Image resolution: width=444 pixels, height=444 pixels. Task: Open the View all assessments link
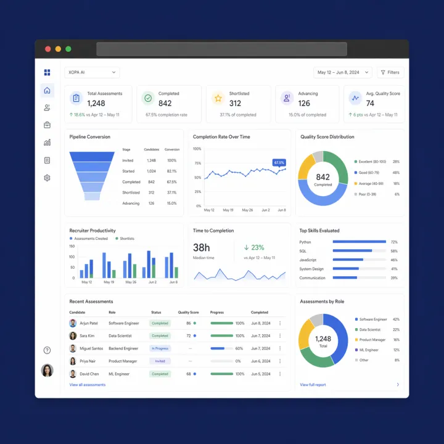(87, 385)
